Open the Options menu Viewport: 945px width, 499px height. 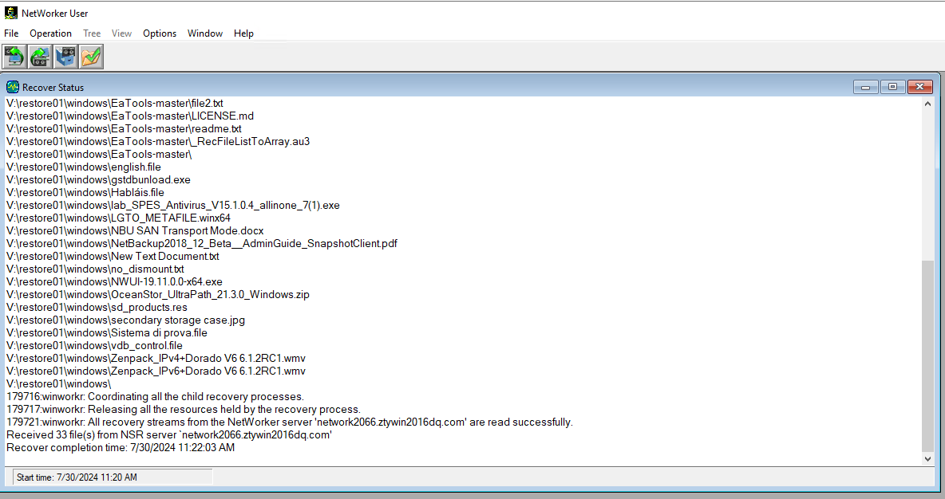pyautogui.click(x=160, y=33)
